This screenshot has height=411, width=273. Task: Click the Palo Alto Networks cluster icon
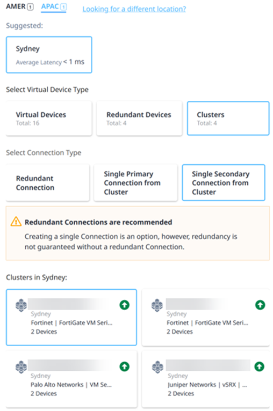click(21, 367)
